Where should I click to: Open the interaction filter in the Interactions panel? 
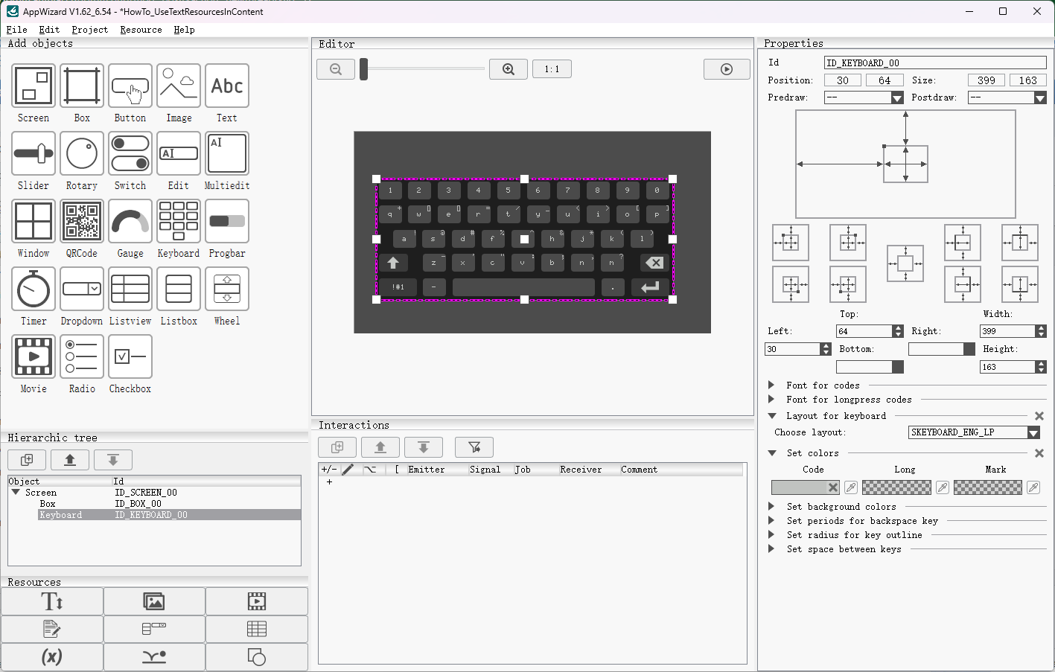(x=474, y=447)
